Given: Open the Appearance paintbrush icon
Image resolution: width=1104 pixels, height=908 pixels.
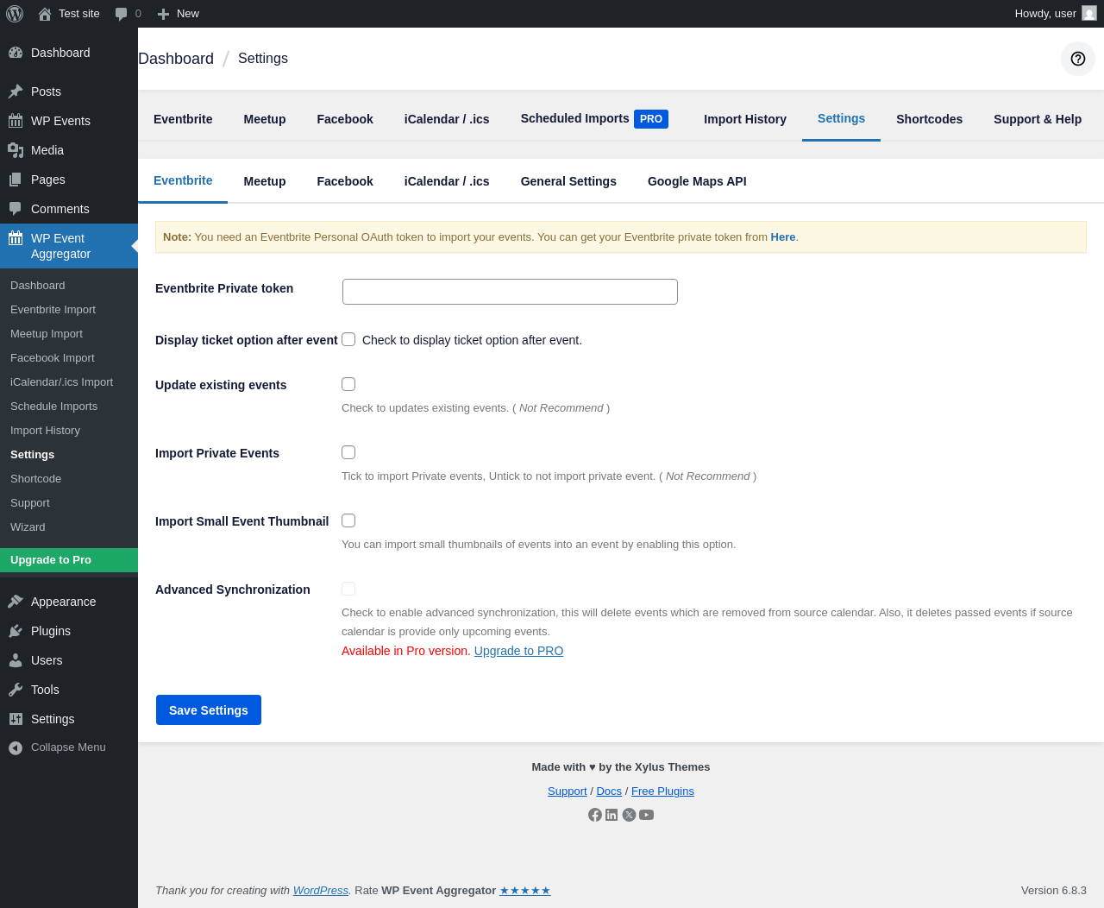Looking at the screenshot, I should (x=16, y=602).
